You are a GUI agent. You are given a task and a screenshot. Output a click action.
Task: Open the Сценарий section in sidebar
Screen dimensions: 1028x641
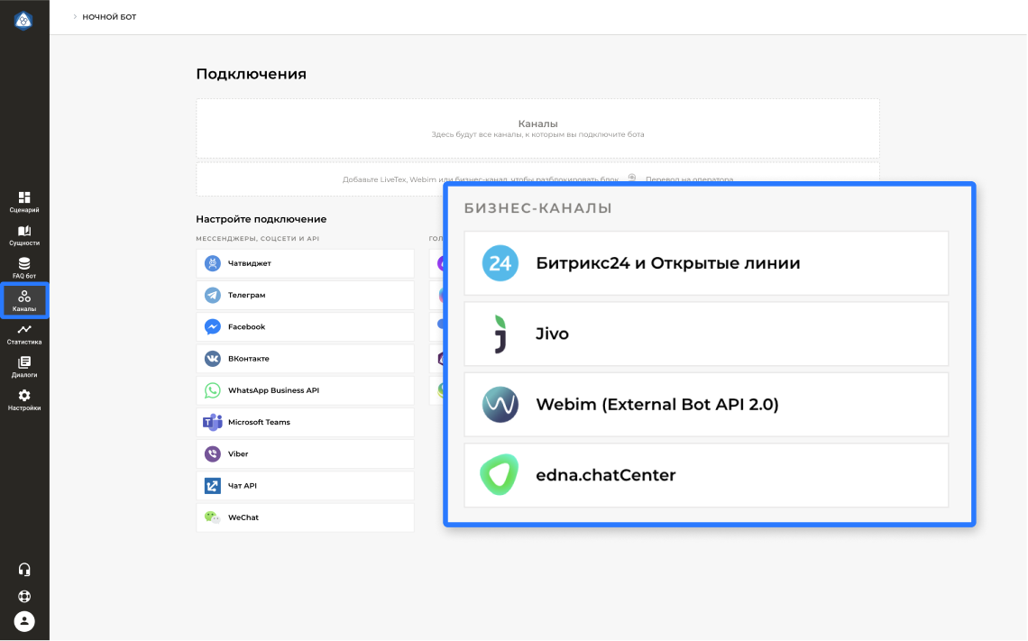coord(24,202)
